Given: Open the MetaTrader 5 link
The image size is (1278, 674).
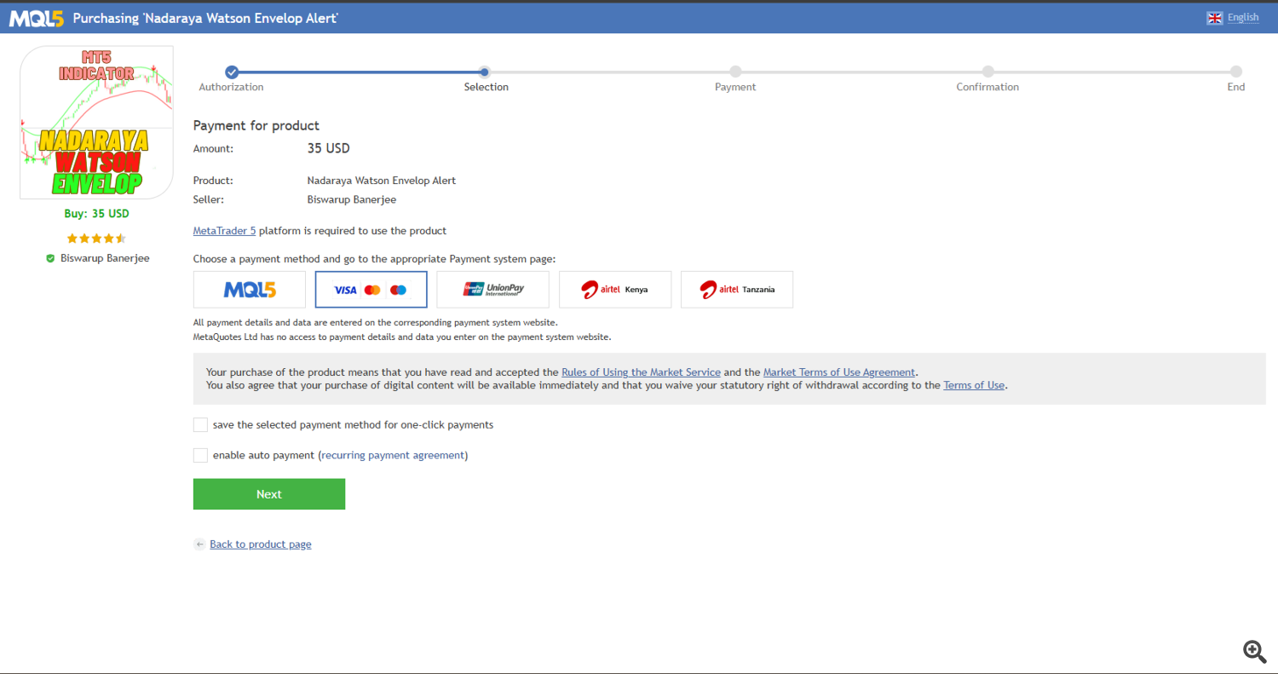Looking at the screenshot, I should 224,231.
